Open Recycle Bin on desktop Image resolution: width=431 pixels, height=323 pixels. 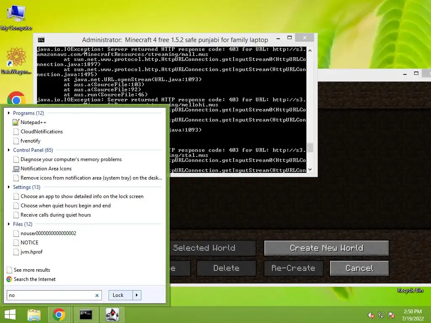[x=410, y=290]
